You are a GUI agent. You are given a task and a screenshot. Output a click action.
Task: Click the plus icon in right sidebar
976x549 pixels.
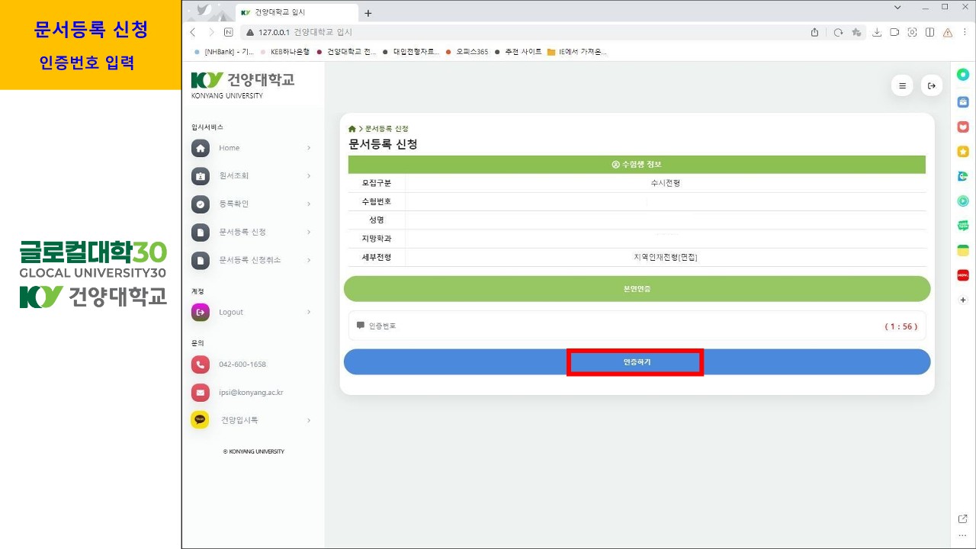[963, 300]
